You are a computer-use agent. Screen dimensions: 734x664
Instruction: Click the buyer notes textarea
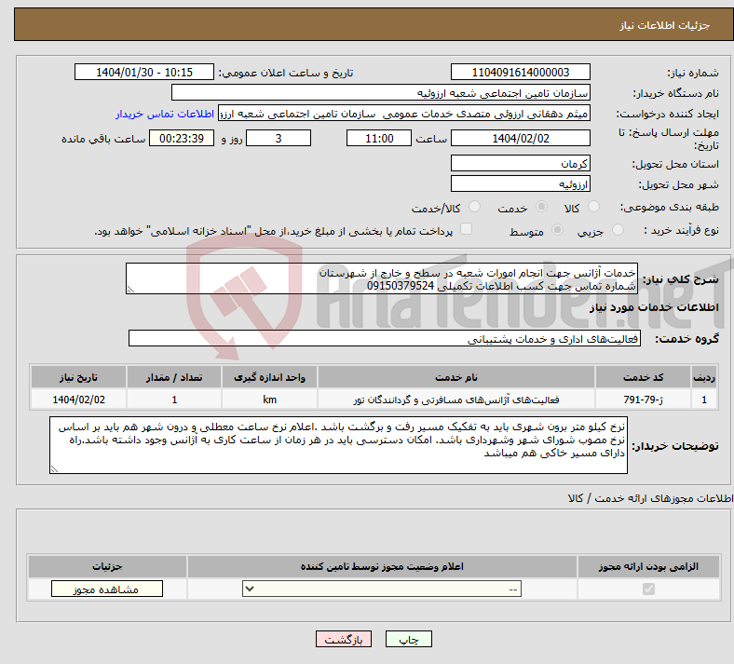coord(338,445)
